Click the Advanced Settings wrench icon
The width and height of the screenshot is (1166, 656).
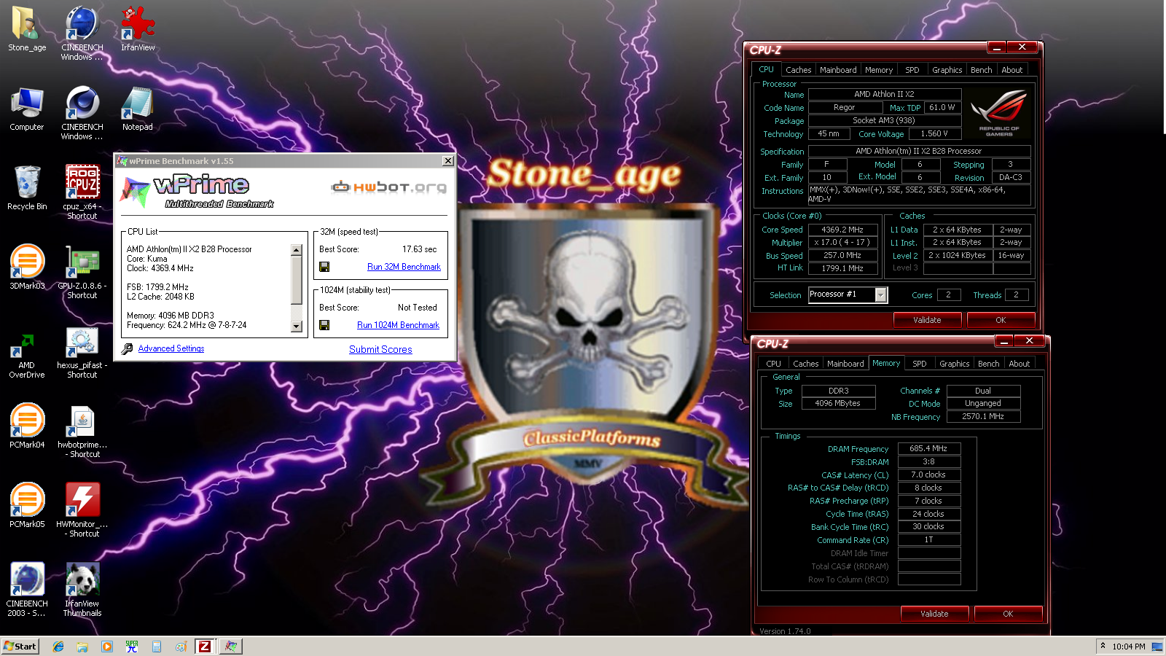(128, 348)
